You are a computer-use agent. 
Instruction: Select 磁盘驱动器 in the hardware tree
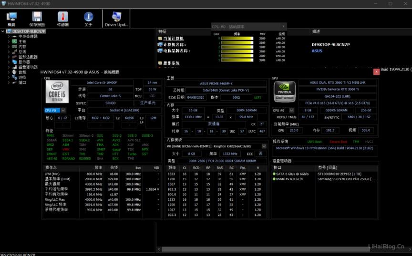[28, 67]
